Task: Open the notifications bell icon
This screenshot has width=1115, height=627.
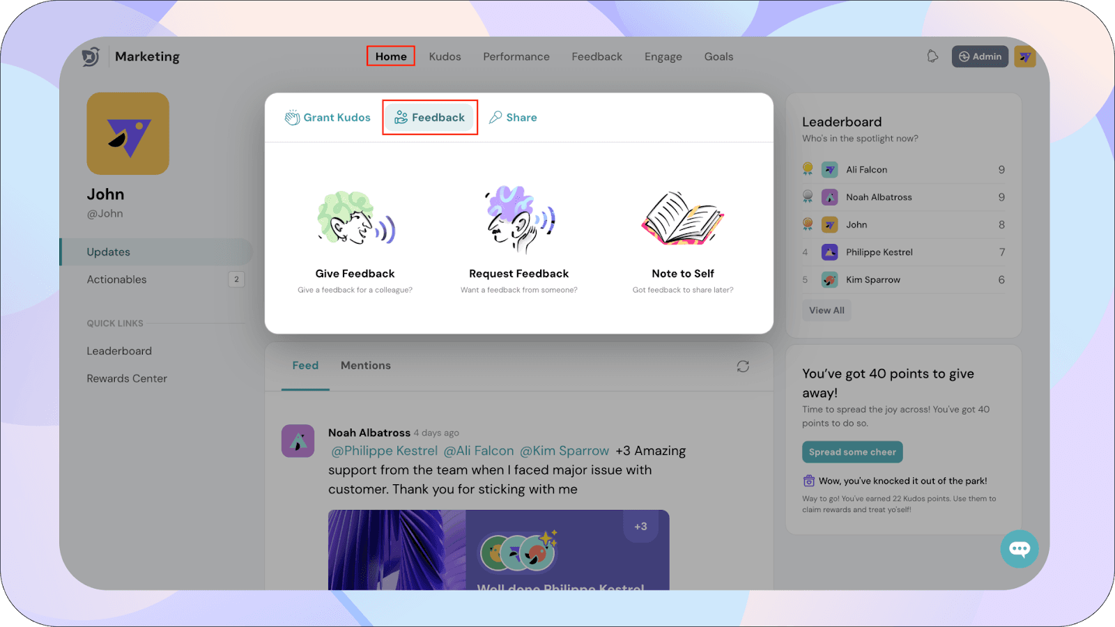Action: [932, 56]
